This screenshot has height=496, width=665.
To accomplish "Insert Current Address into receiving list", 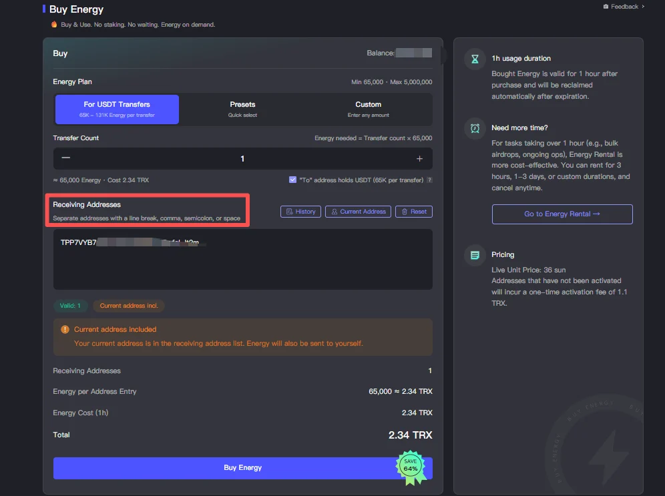I will coord(358,212).
